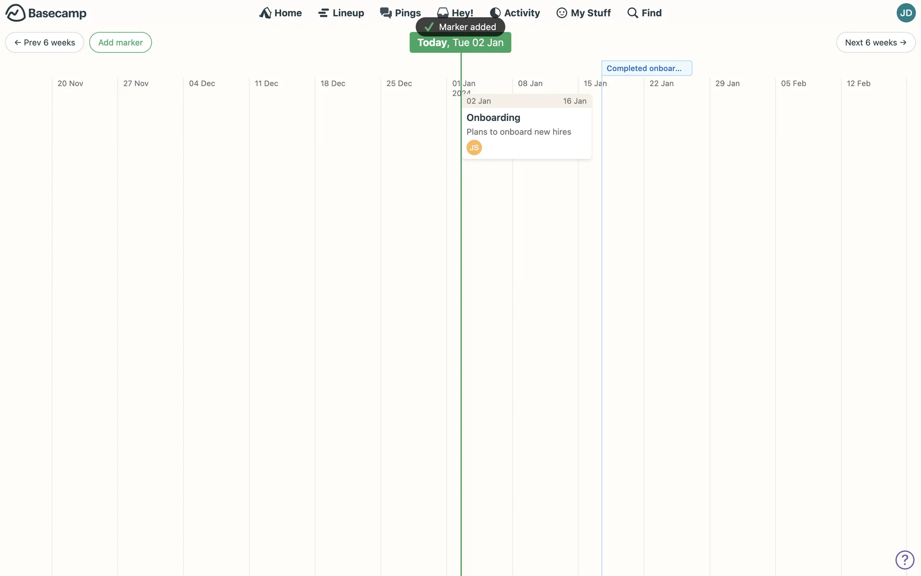
Task: Click the Hey! inbox icon
Action: (x=443, y=12)
